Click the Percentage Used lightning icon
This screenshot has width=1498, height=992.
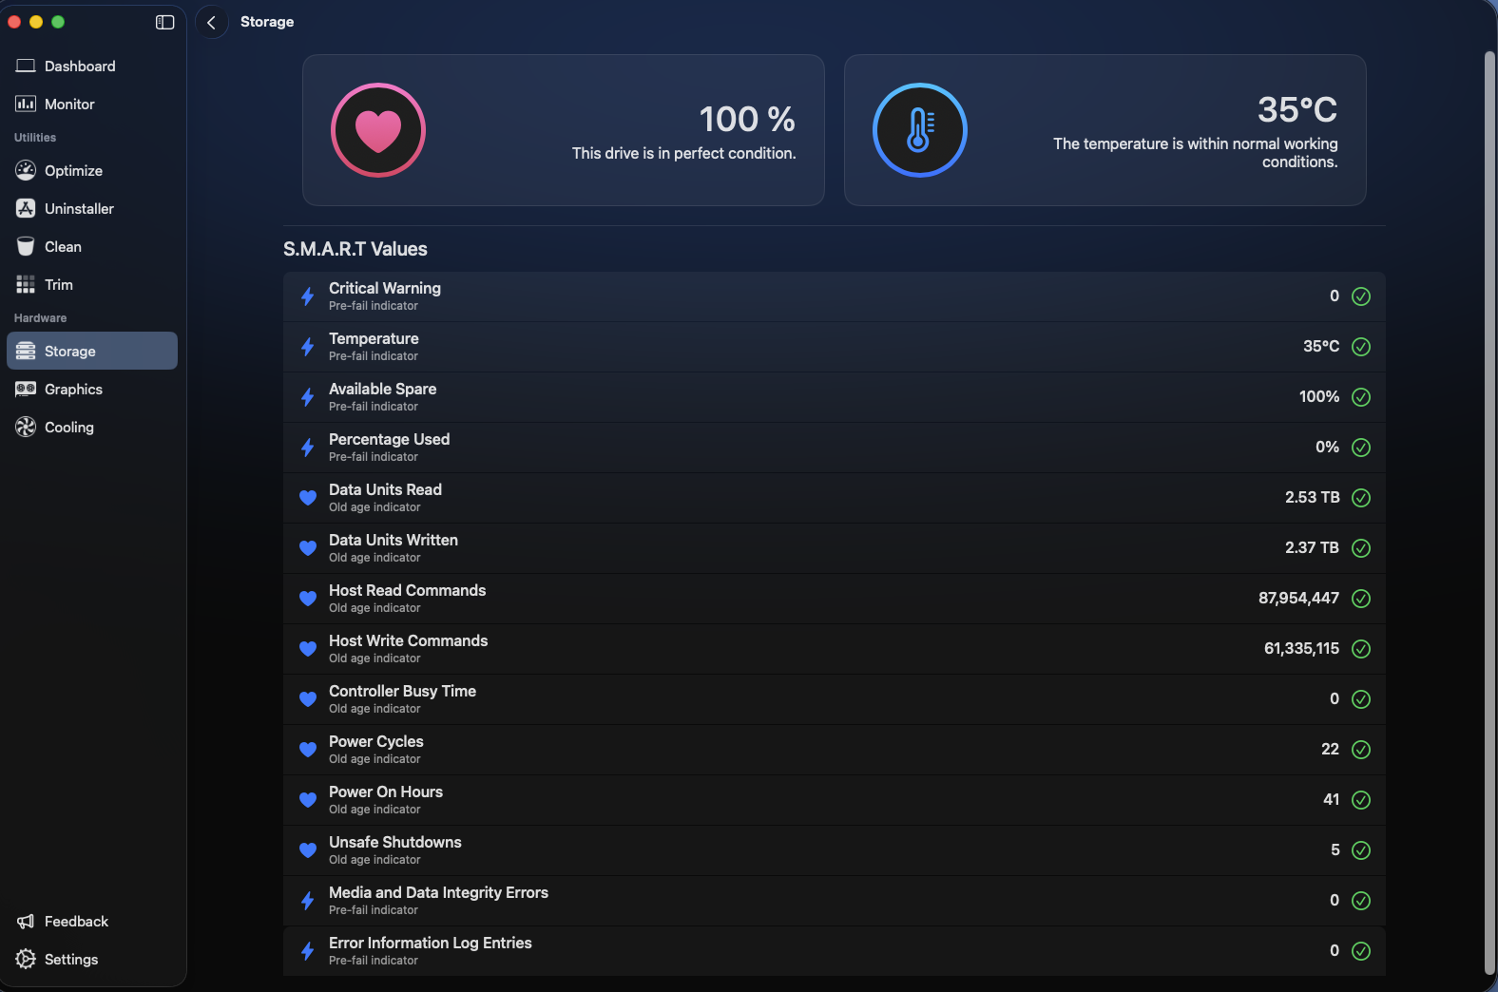[x=307, y=448]
